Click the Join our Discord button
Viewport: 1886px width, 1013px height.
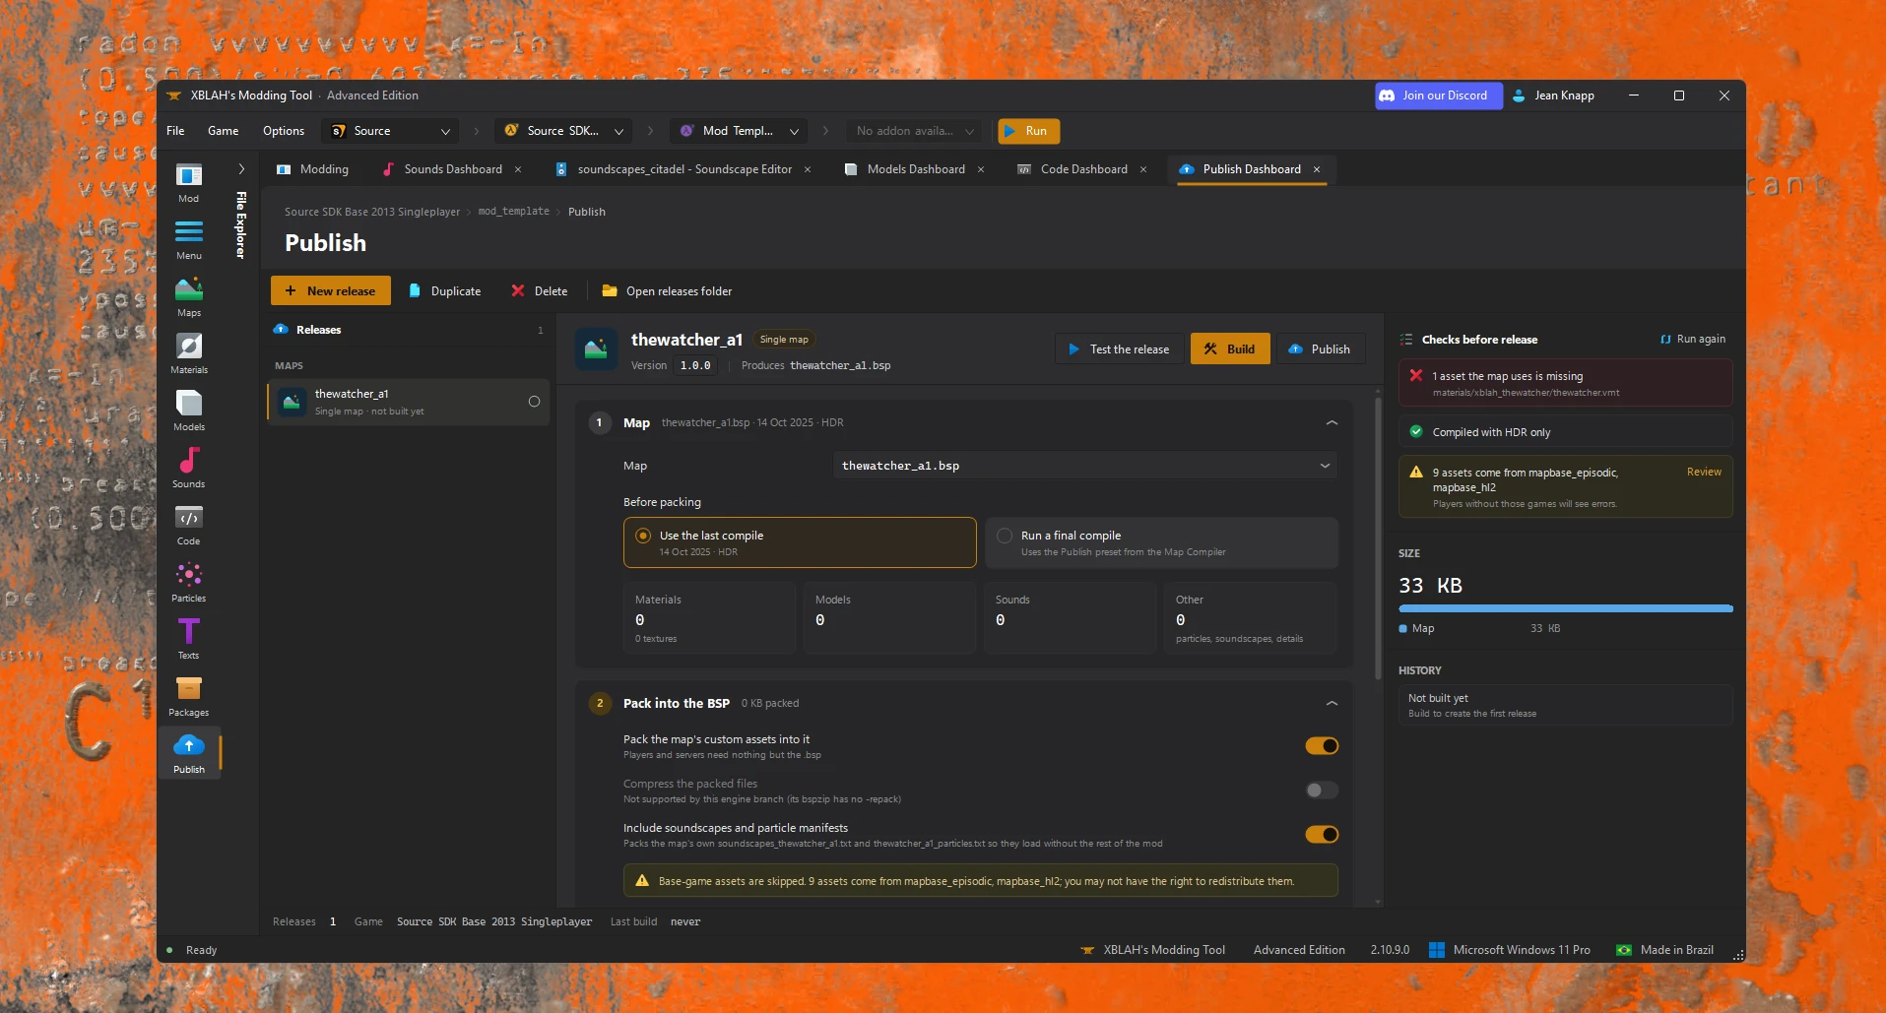(x=1438, y=95)
